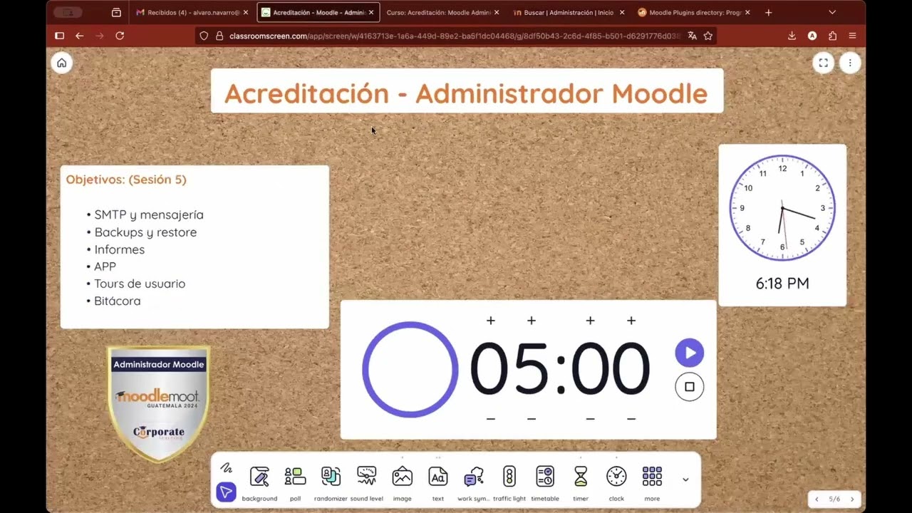The width and height of the screenshot is (912, 513).
Task: Decrease tens of minutes on timer
Action: (490, 419)
